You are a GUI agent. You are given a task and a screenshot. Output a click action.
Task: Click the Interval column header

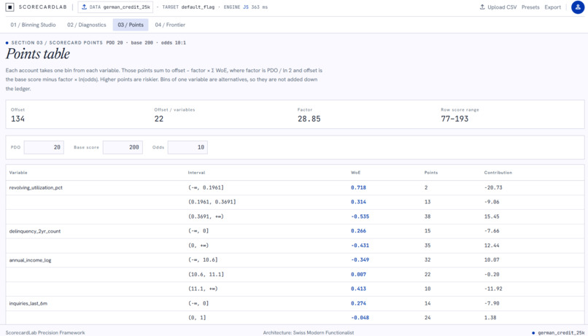click(x=196, y=173)
